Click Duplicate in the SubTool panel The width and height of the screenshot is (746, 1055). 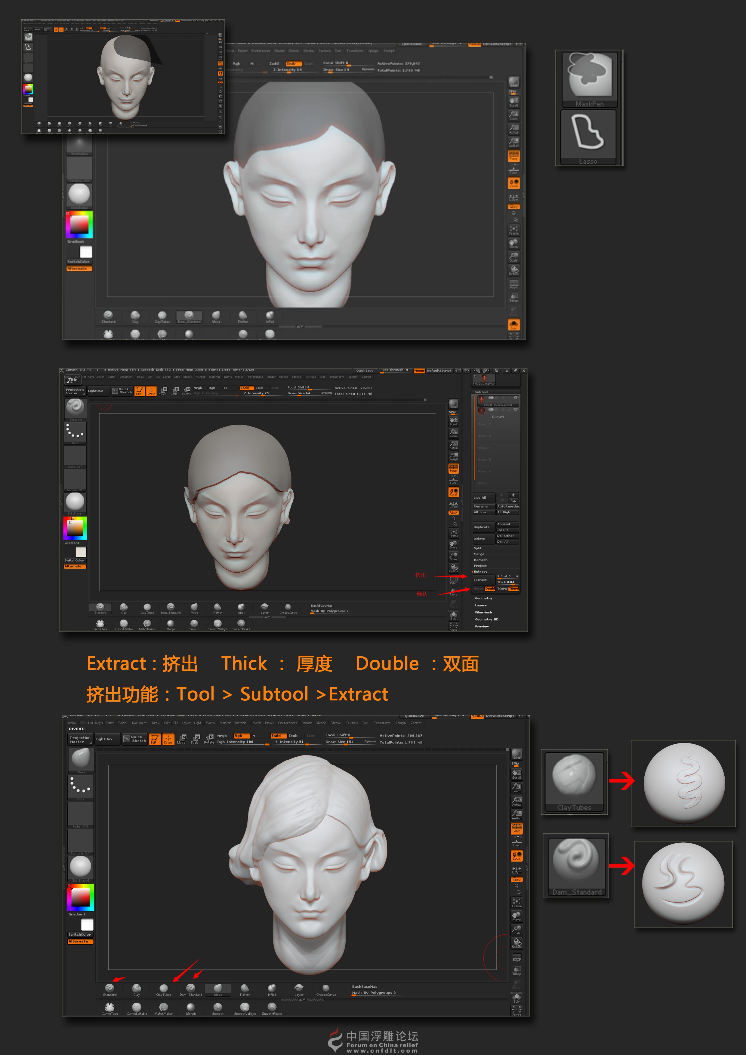[x=483, y=527]
